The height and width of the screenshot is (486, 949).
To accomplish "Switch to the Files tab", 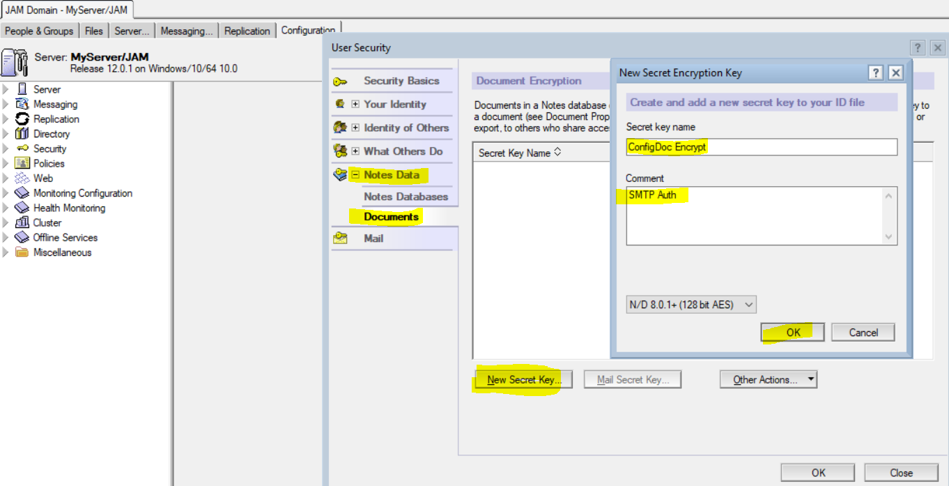I will click(x=94, y=31).
